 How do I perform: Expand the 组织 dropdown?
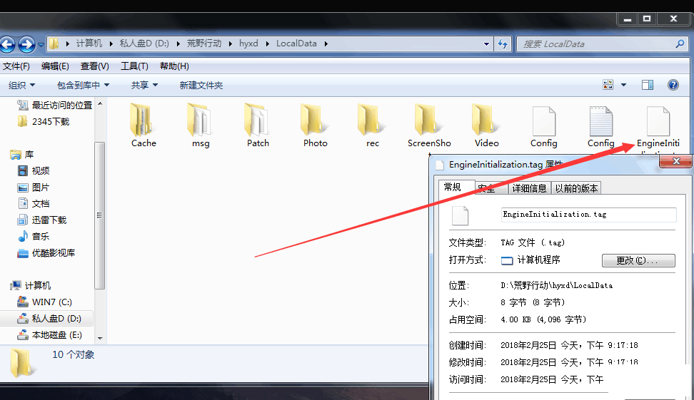click(x=21, y=86)
